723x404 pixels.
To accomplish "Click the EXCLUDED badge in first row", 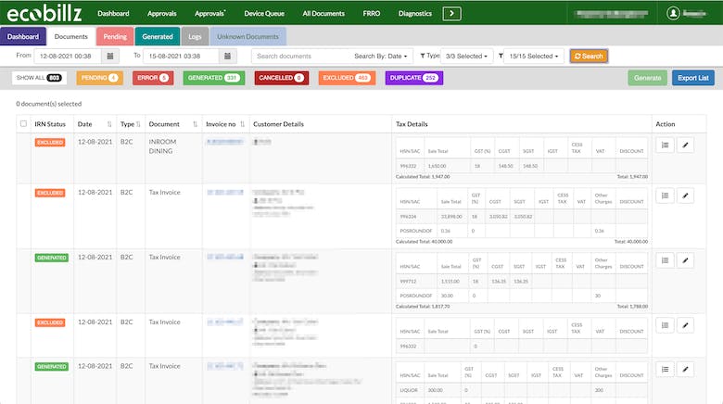I will click(x=50, y=142).
